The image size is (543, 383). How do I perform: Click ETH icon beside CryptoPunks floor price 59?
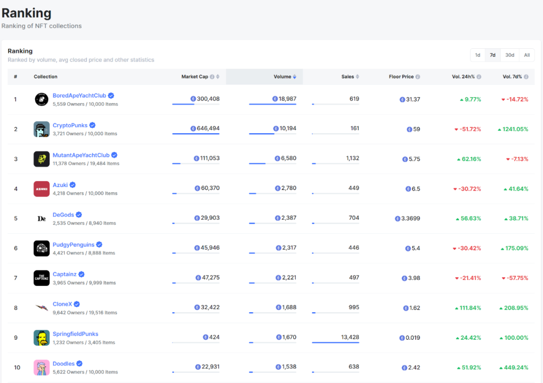[409, 129]
